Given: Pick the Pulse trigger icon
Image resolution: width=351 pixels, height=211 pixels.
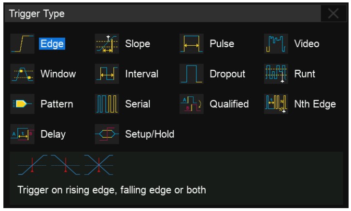Looking at the screenshot, I should click(x=191, y=44).
